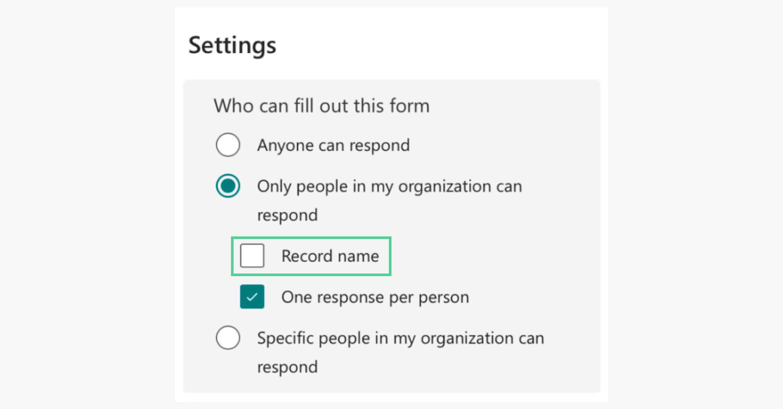Image resolution: width=783 pixels, height=409 pixels.
Task: Select "Only people in my organization" radio circle
Action: tap(228, 186)
